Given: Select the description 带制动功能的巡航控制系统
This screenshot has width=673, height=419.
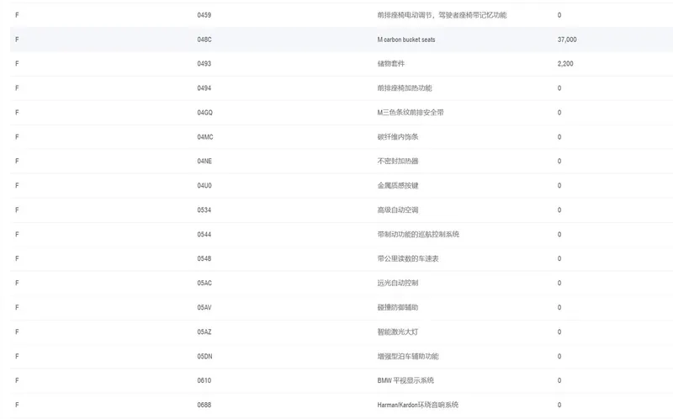Looking at the screenshot, I should (418, 235).
